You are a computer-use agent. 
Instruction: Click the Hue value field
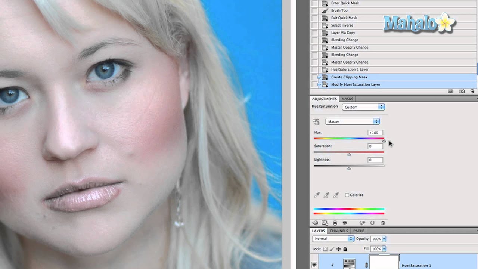point(375,133)
